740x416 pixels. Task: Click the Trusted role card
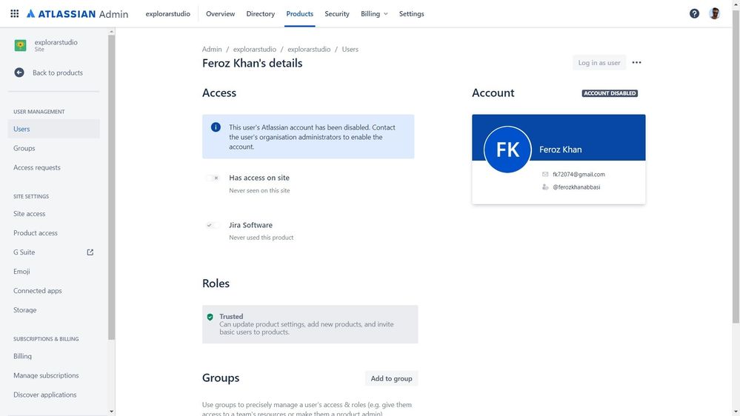coord(310,324)
